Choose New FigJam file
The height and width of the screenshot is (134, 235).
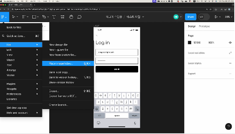tap(68, 50)
